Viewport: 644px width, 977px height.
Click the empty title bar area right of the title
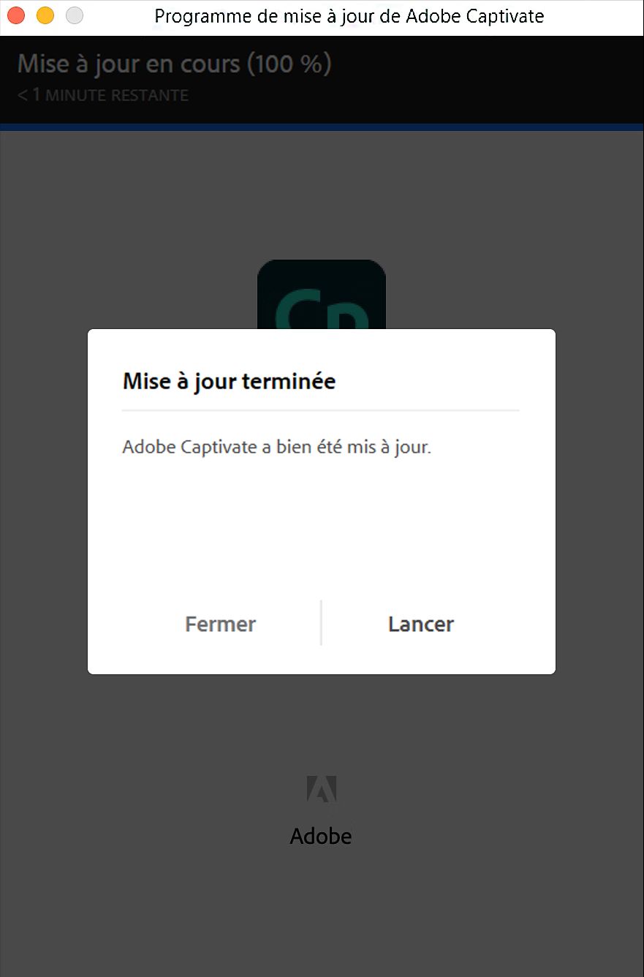(x=594, y=17)
